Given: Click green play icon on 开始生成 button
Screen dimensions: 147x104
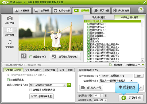Looking at the screenshot, I should (124, 98).
